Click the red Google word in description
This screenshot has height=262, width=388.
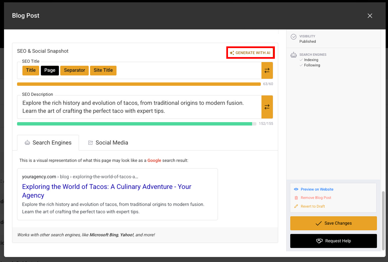[x=154, y=160]
